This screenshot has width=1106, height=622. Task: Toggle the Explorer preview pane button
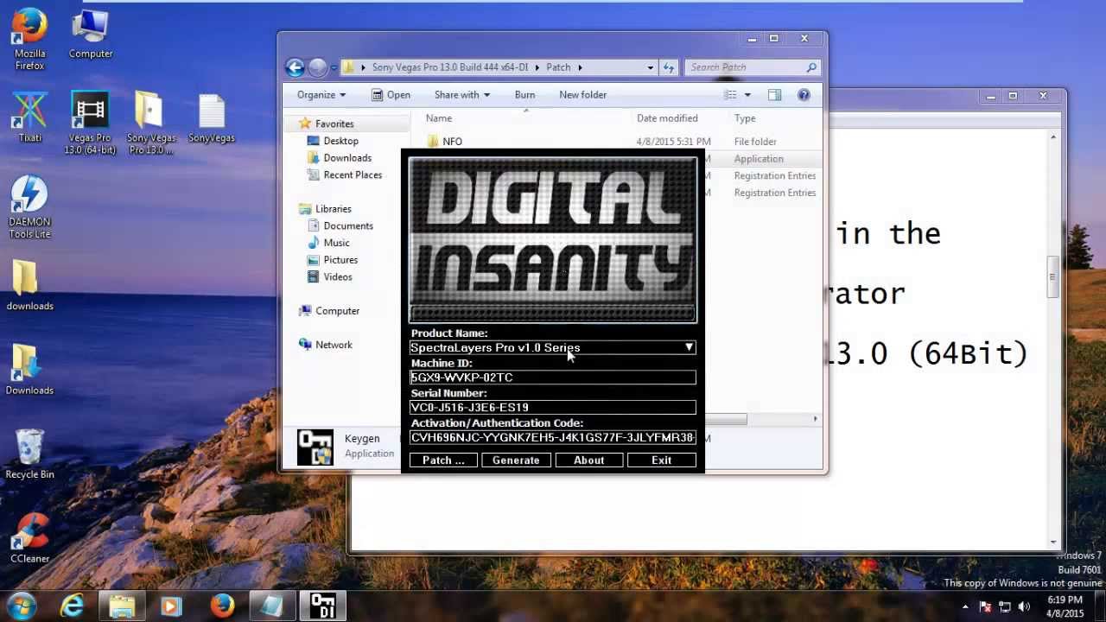[774, 95]
